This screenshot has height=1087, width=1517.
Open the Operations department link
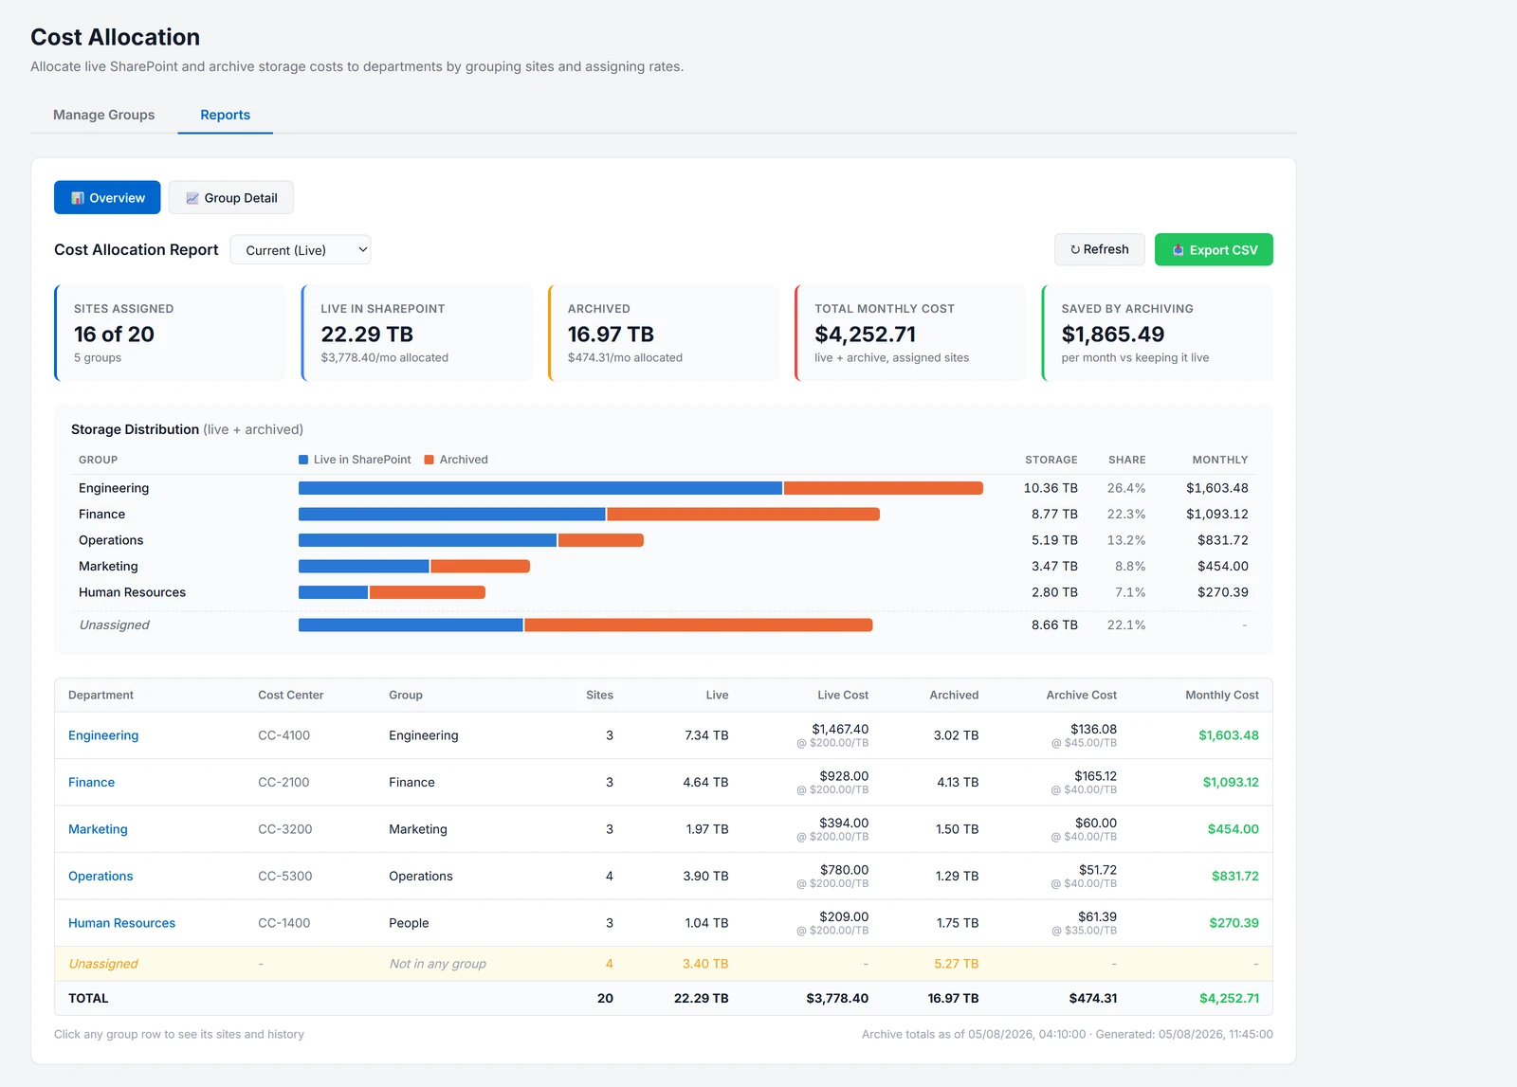(x=101, y=876)
